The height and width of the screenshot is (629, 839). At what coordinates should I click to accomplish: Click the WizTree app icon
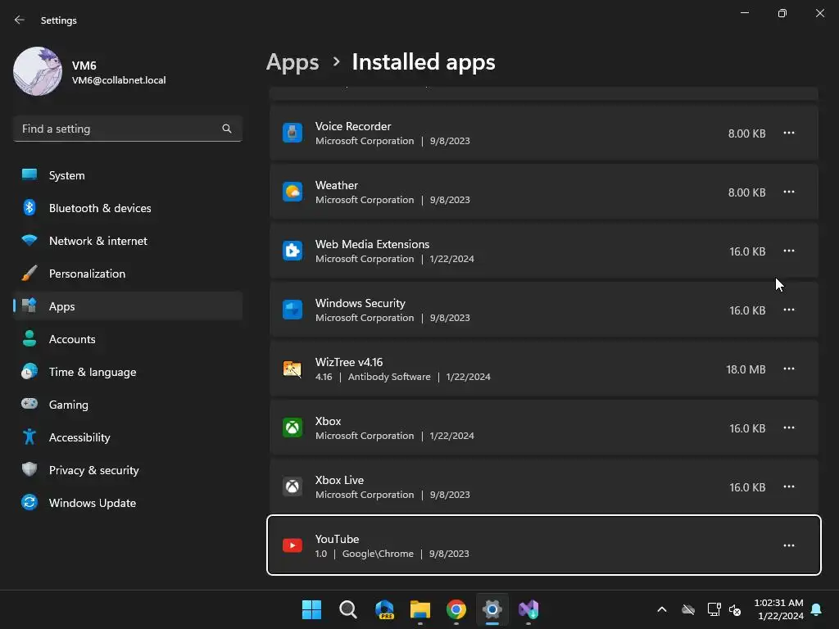[x=293, y=369]
